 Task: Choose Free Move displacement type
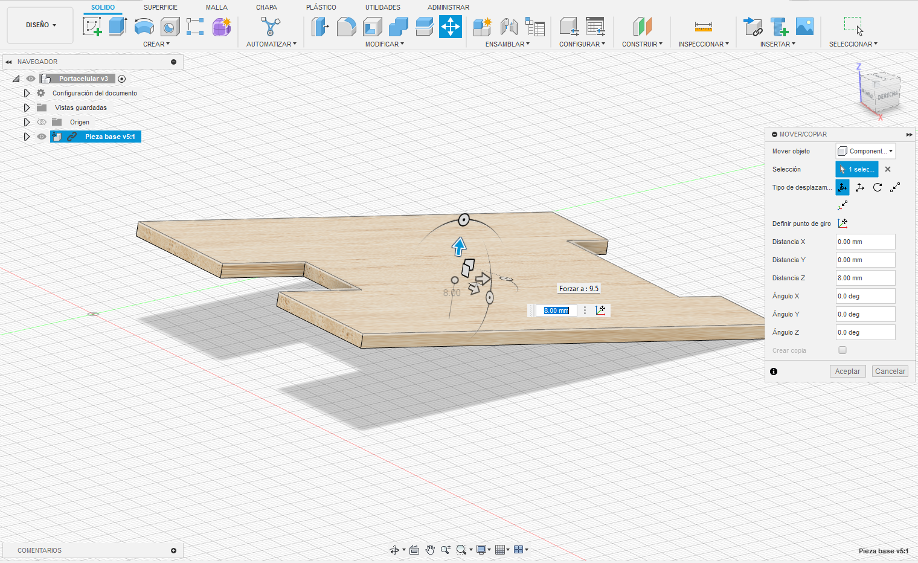(x=843, y=187)
